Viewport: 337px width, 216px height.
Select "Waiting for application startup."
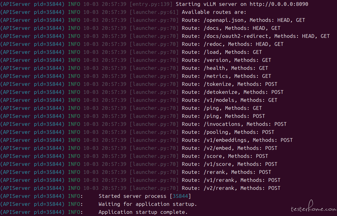(x=148, y=204)
